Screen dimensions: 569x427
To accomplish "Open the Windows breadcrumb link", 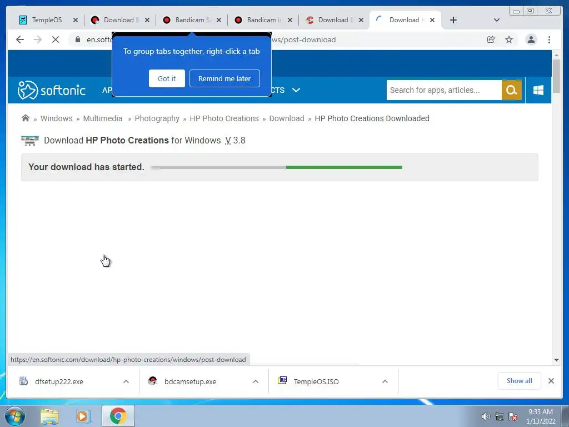I will click(56, 118).
